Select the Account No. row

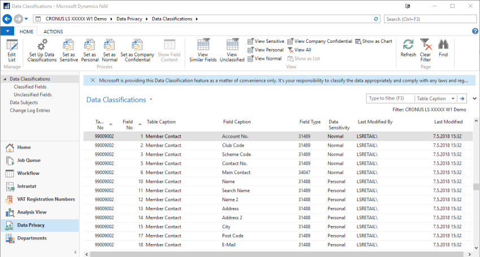[x=278, y=136]
